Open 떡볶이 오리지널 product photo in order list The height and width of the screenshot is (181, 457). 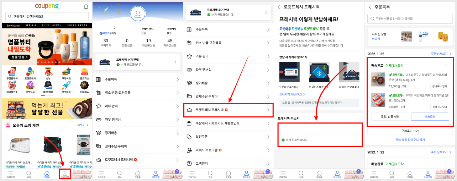[378, 100]
